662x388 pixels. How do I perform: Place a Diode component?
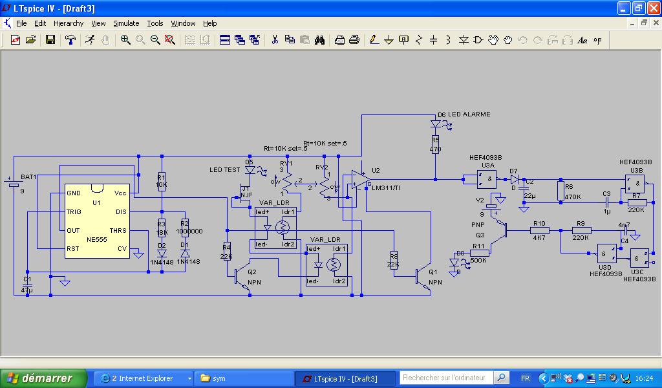464,39
